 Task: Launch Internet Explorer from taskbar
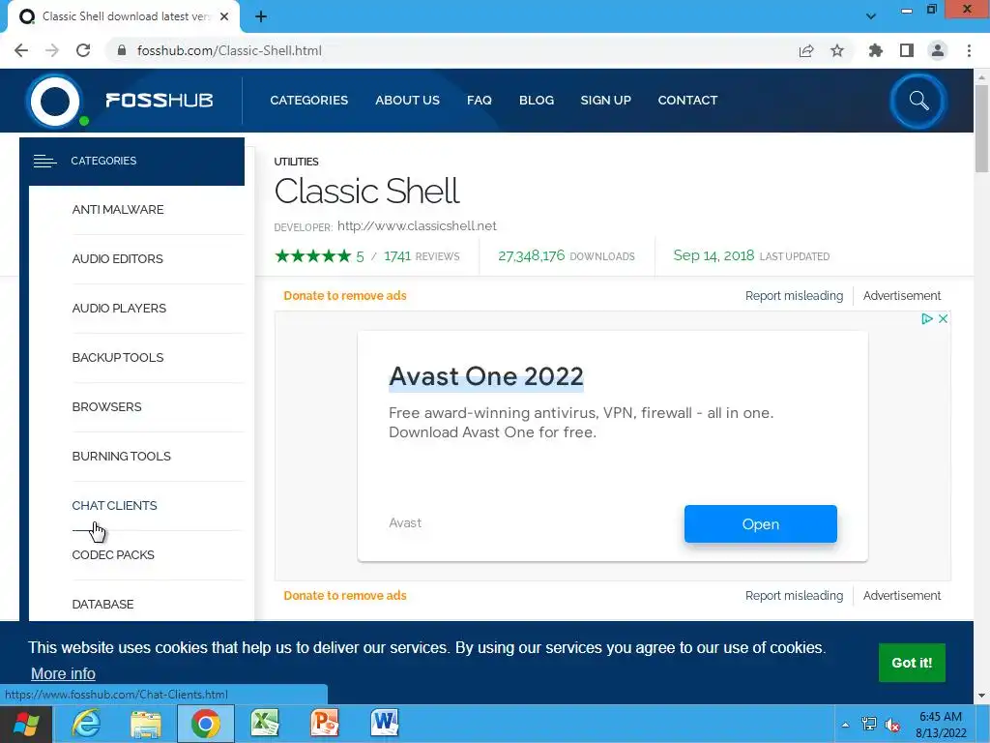86,724
